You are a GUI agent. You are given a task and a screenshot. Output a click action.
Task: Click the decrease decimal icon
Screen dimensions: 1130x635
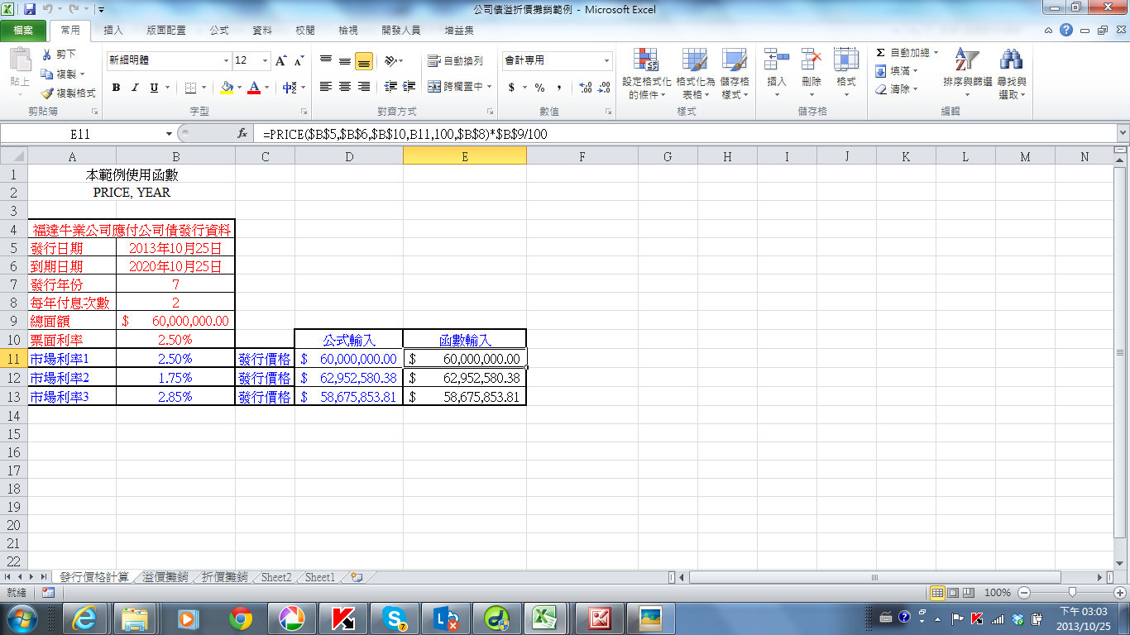click(606, 87)
